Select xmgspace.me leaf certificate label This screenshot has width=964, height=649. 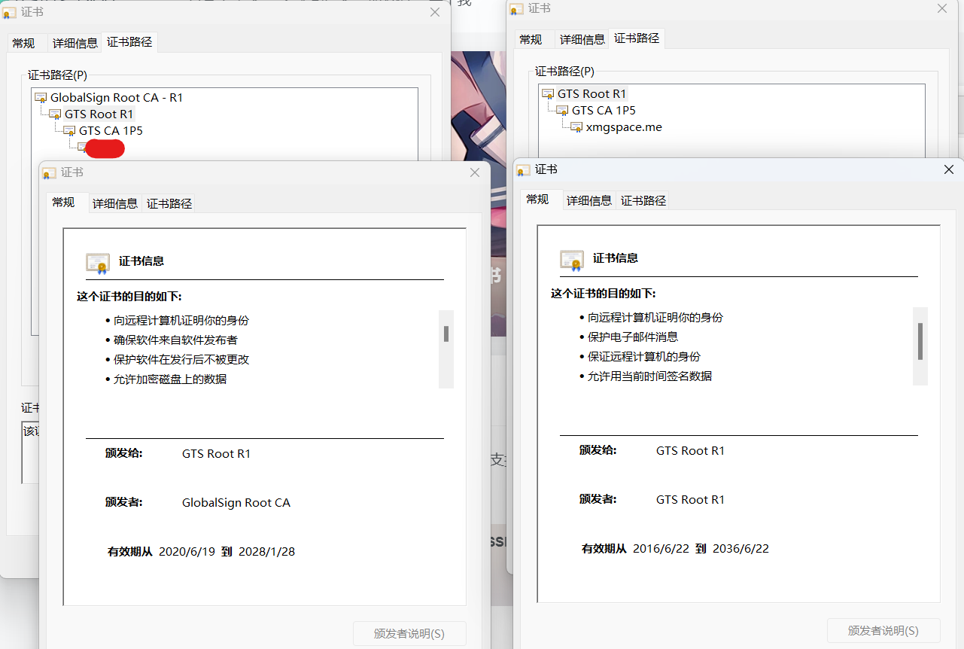pos(624,127)
